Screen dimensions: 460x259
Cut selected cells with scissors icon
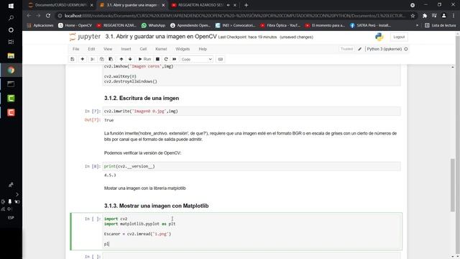pyautogui.click(x=93, y=59)
